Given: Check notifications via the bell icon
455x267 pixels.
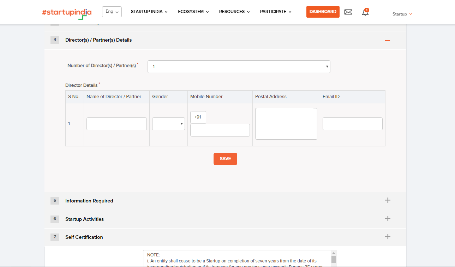Looking at the screenshot, I should (x=365, y=12).
